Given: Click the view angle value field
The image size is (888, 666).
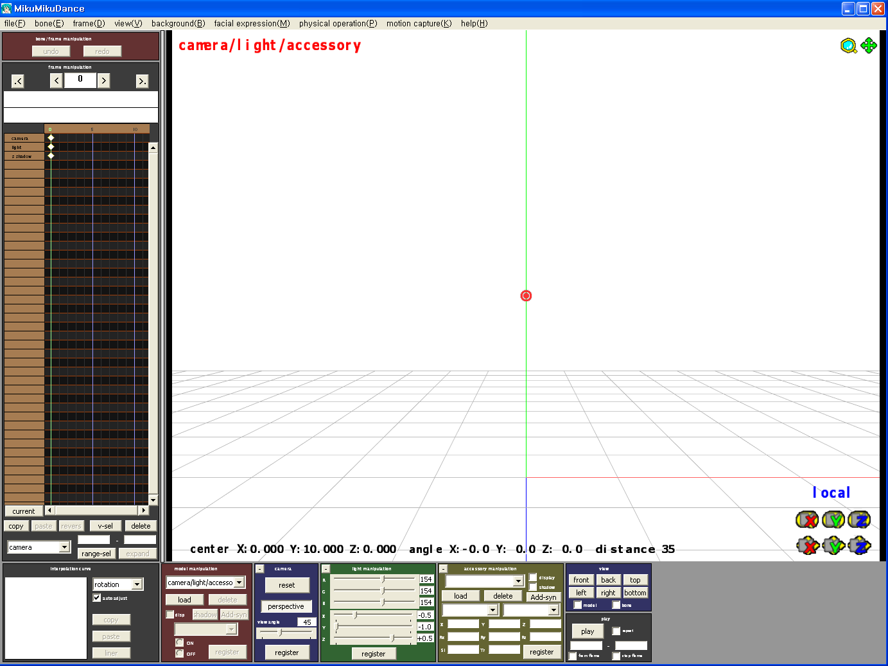Looking at the screenshot, I should [306, 622].
